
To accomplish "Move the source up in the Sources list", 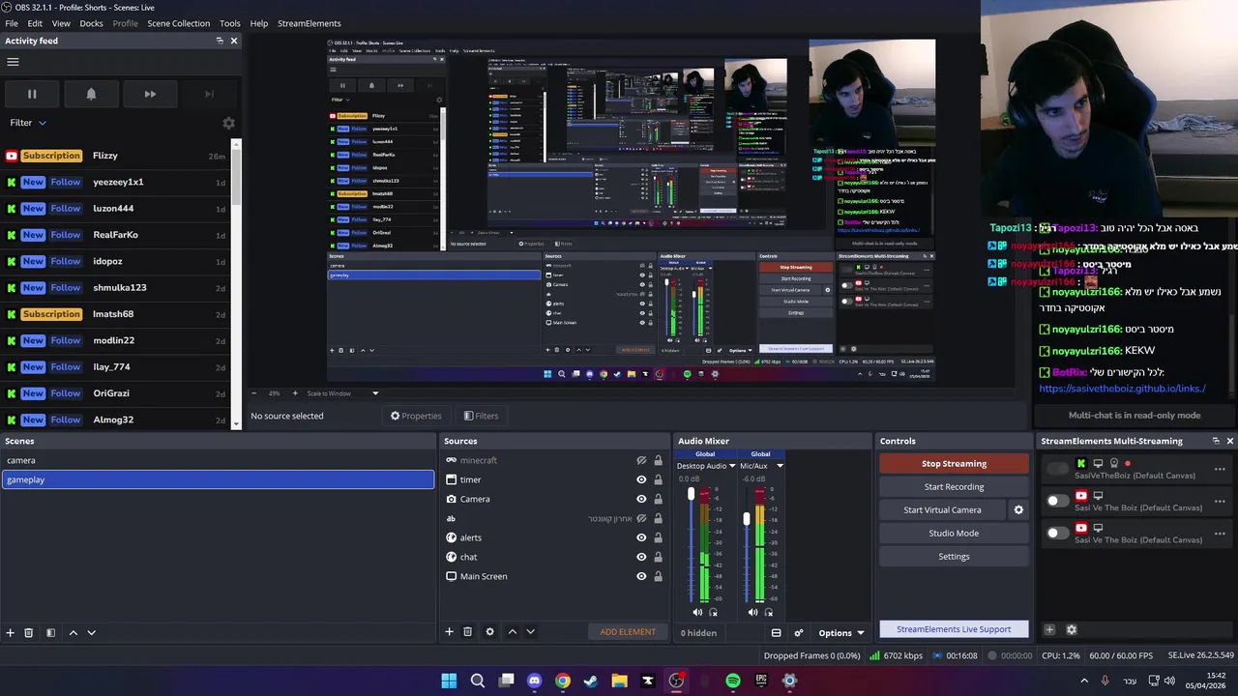I will coord(513,631).
